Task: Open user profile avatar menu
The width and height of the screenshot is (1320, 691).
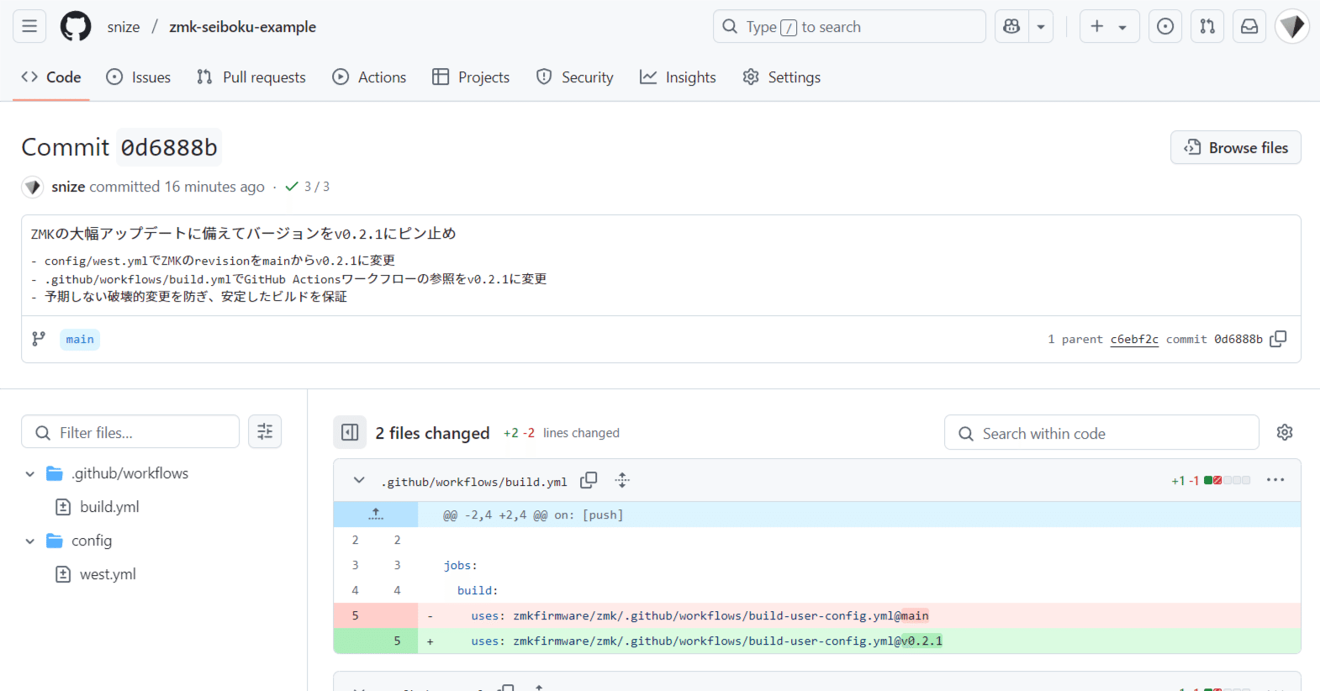Action: click(1292, 27)
